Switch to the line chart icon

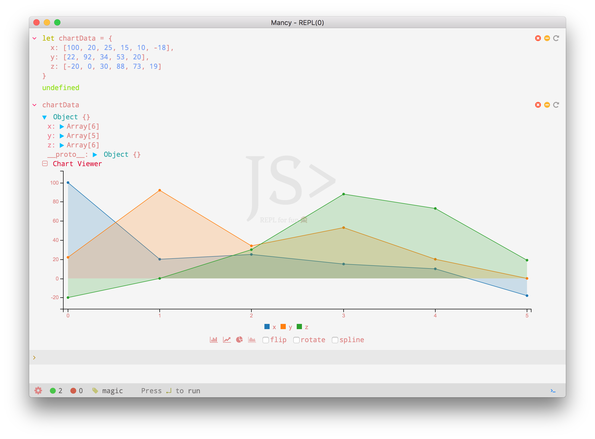click(227, 340)
